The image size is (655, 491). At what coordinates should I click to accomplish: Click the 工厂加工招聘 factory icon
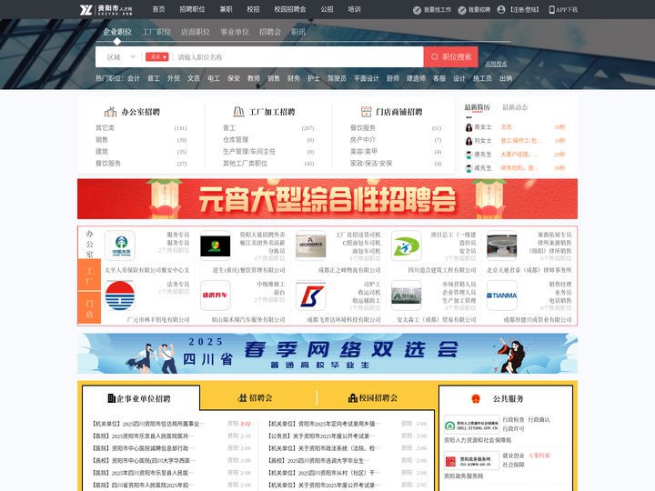pyautogui.click(x=238, y=112)
